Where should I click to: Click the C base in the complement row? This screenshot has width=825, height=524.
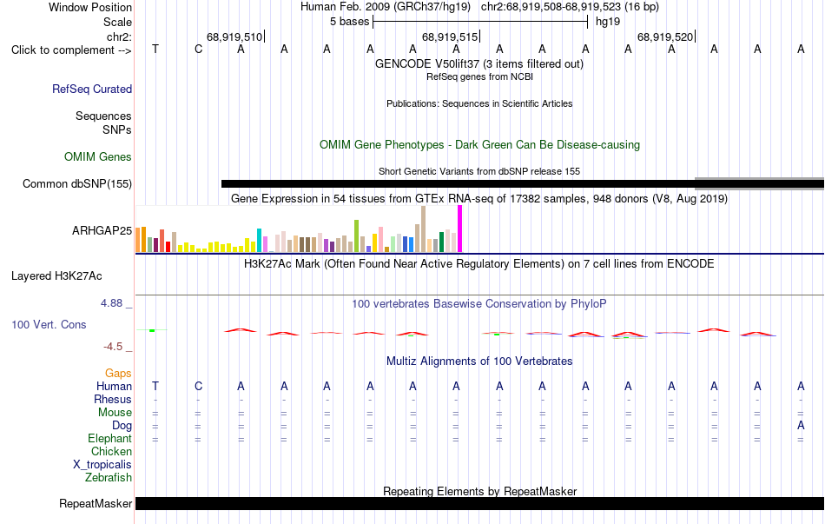198,50
